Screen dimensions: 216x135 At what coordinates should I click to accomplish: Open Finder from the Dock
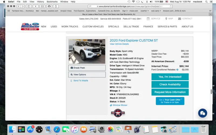click(12, 129)
